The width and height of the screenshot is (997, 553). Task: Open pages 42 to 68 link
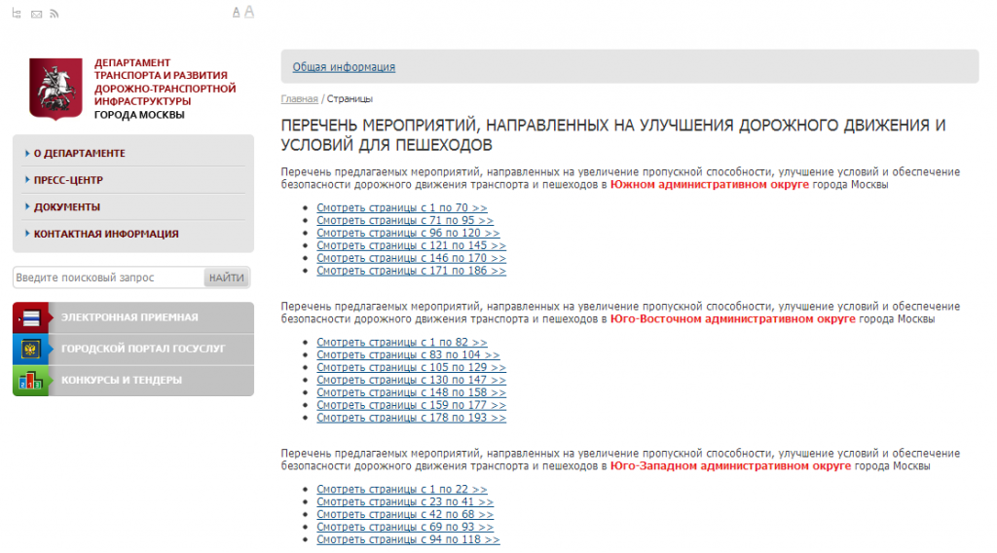405,514
